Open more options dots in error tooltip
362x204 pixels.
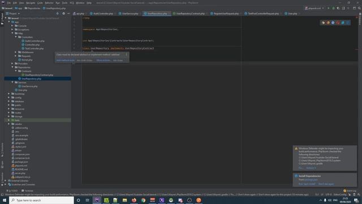click(x=126, y=54)
